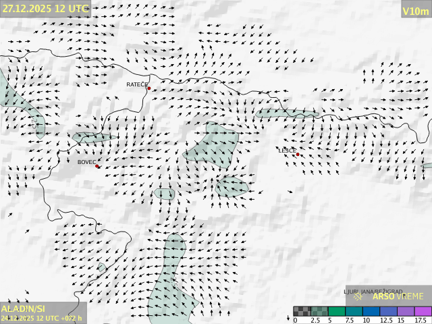This screenshot has height=324, width=432.
Task: Pick the solid green 5 legend swatch
Action: pyautogui.click(x=337, y=312)
